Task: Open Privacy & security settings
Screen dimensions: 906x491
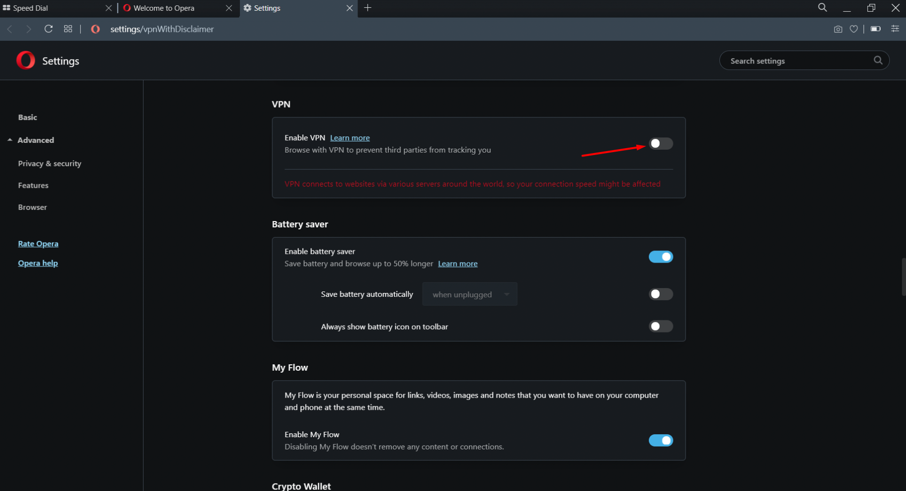Action: click(49, 163)
